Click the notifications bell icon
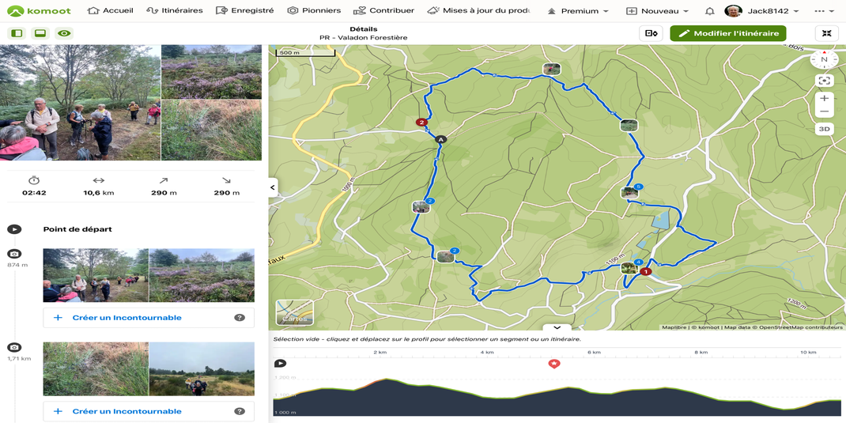 tap(710, 11)
